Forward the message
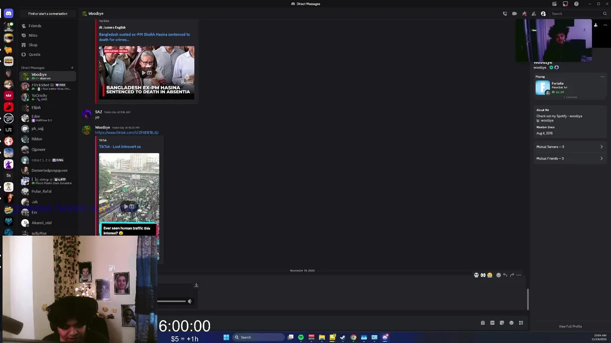Viewport: 611px width, 343px height. (512, 275)
